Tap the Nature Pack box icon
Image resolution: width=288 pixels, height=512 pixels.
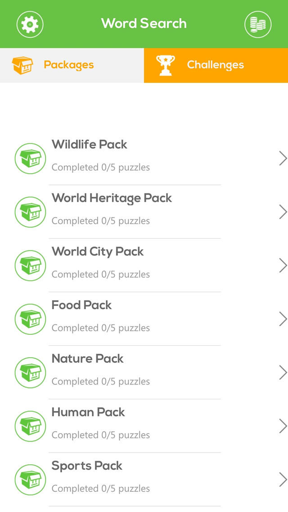[x=30, y=373]
